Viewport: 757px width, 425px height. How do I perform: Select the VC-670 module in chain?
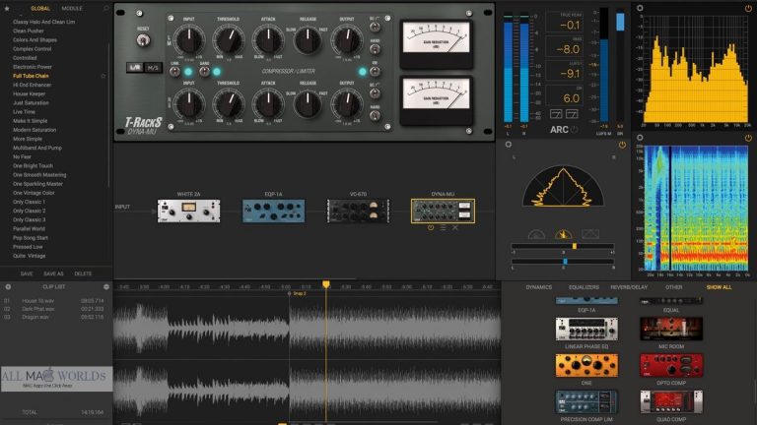pos(358,212)
